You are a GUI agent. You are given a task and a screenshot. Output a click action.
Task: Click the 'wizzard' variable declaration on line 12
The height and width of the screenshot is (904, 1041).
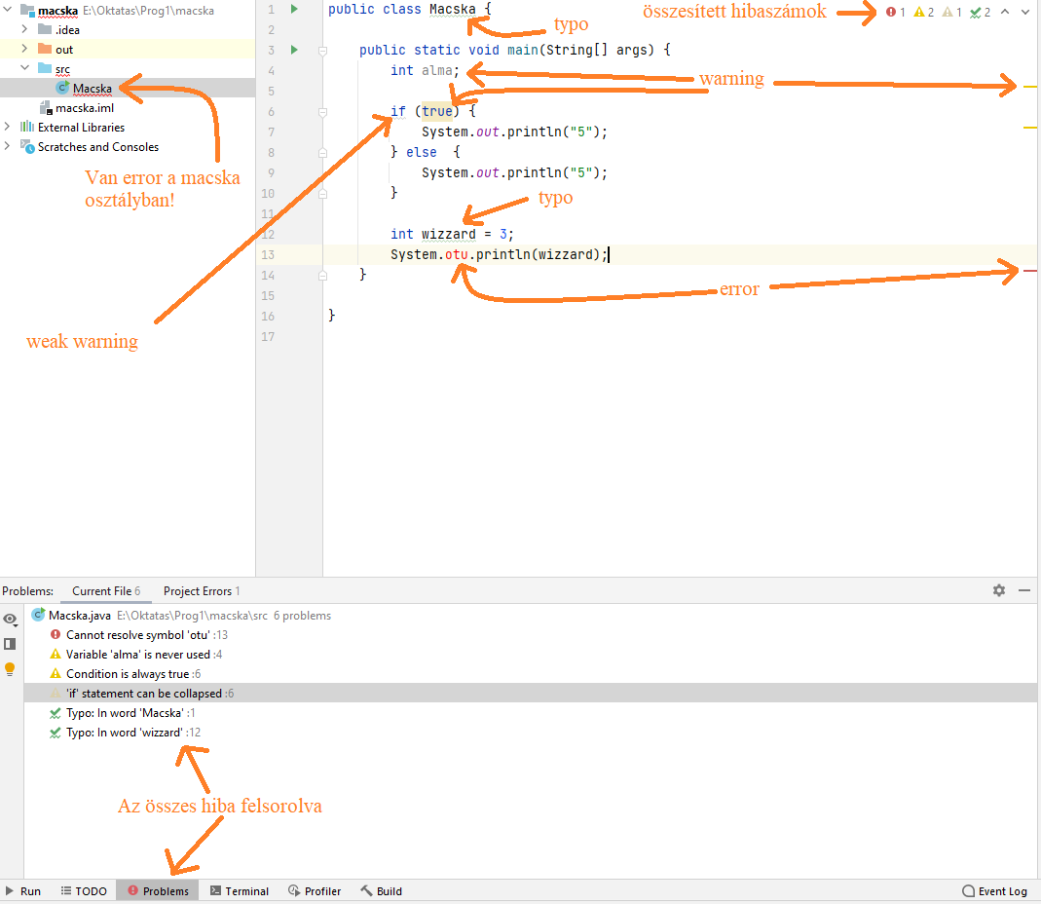pos(448,234)
